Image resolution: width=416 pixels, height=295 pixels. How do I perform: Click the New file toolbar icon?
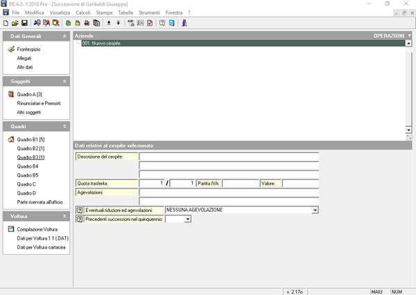(x=6, y=23)
